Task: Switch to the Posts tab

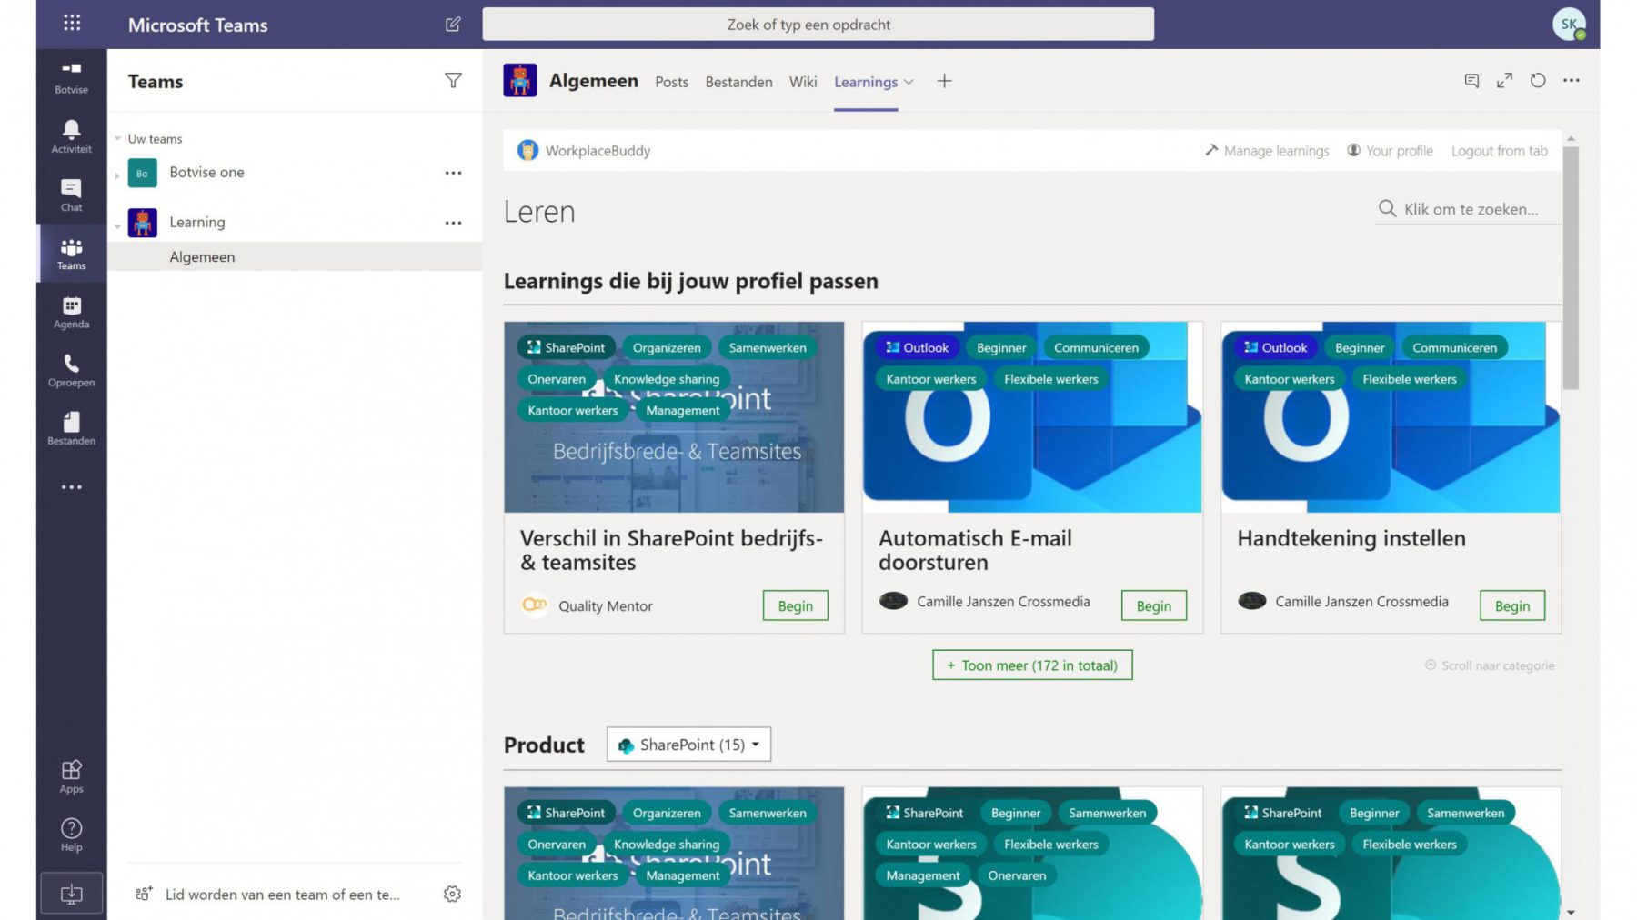Action: tap(671, 82)
